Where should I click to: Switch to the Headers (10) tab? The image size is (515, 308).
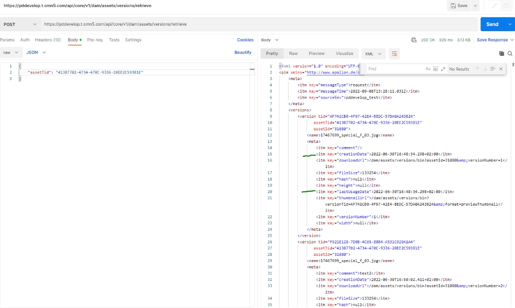(48, 40)
